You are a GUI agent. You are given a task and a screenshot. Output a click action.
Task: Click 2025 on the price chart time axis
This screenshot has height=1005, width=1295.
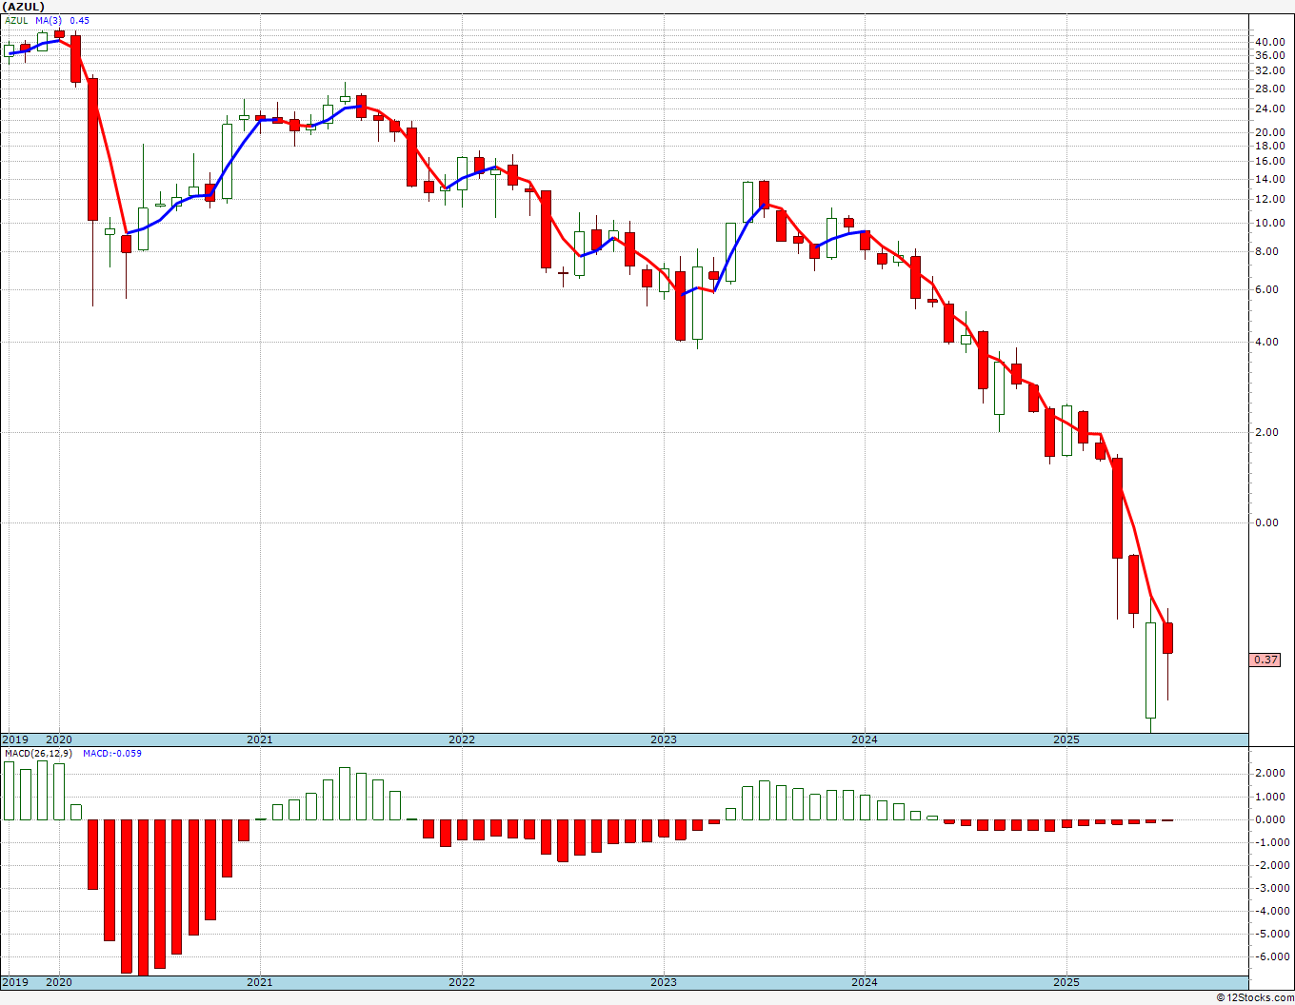(1066, 739)
